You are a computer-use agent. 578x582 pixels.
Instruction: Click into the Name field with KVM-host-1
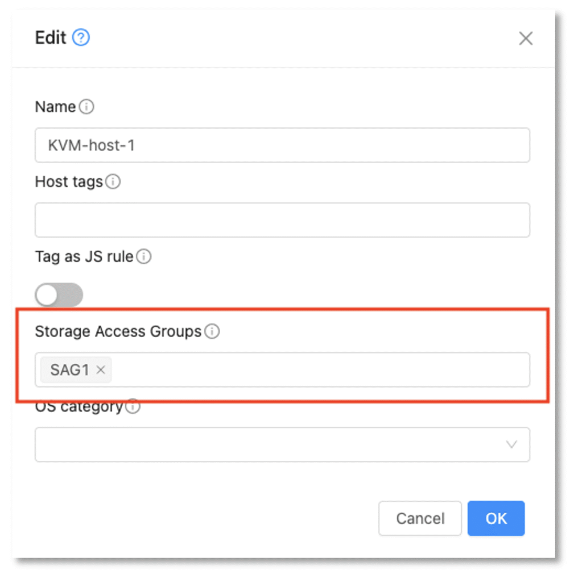282,145
